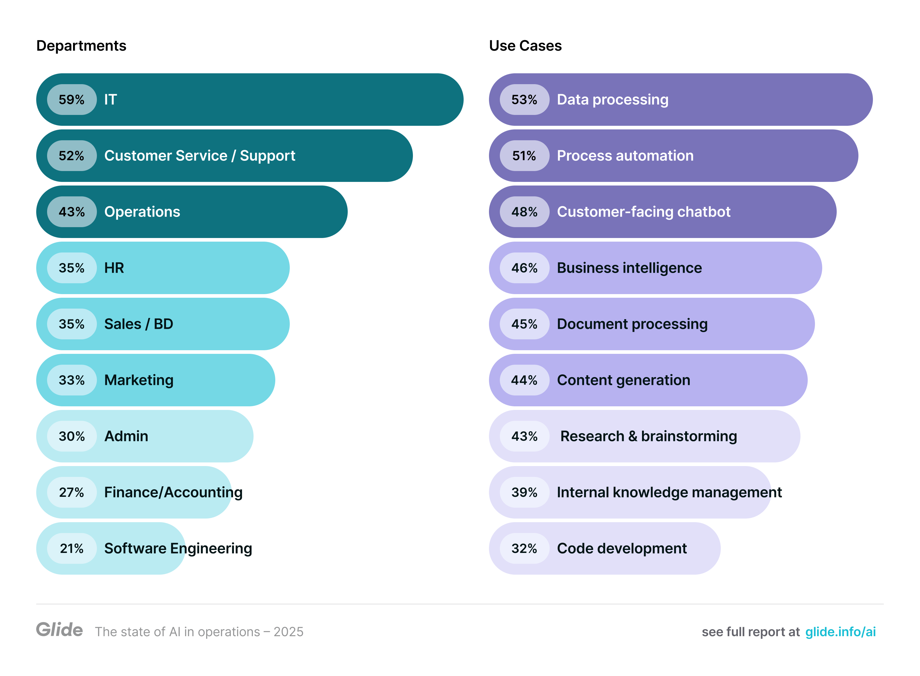920x676 pixels.
Task: Click the Finance/Accounting label
Action: tap(173, 492)
